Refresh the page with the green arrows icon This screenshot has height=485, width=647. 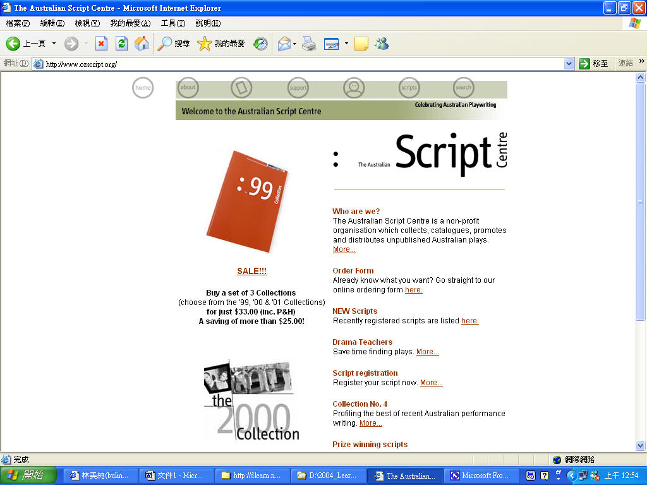[121, 44]
